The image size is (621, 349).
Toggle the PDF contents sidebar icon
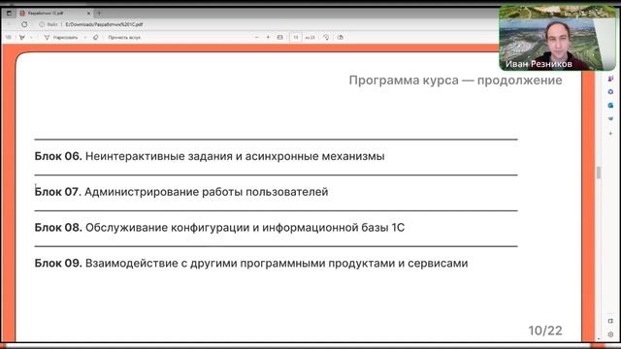pos(9,37)
